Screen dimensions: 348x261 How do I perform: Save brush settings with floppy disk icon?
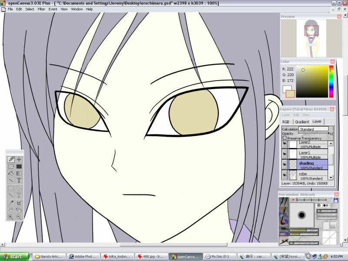pyautogui.click(x=336, y=200)
